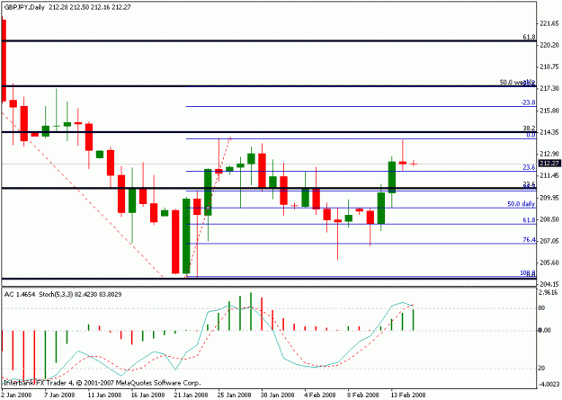The width and height of the screenshot is (562, 400).
Task: Click the 80 stochastic level label
Action: click(542, 308)
